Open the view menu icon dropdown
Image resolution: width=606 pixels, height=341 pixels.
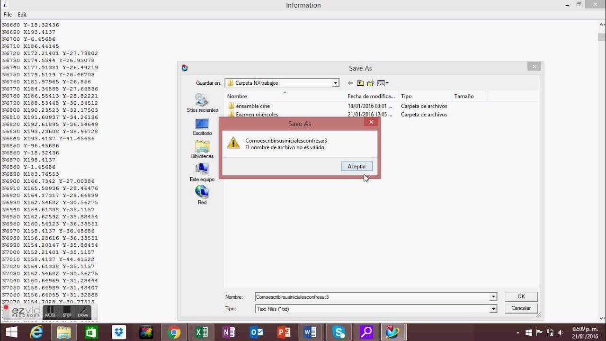tap(383, 83)
